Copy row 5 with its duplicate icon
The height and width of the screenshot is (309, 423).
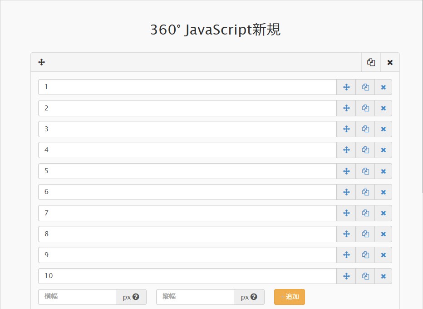pos(365,171)
